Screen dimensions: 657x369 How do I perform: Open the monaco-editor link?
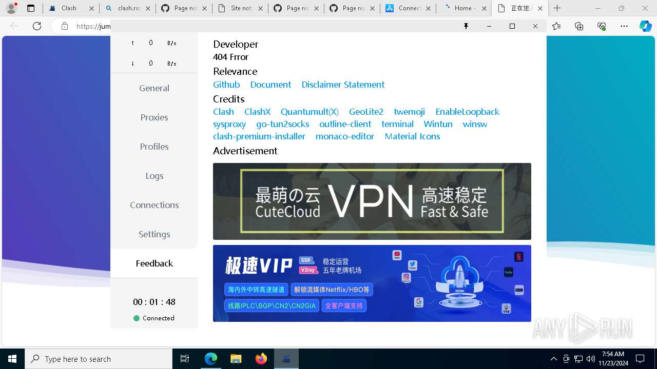click(x=345, y=136)
